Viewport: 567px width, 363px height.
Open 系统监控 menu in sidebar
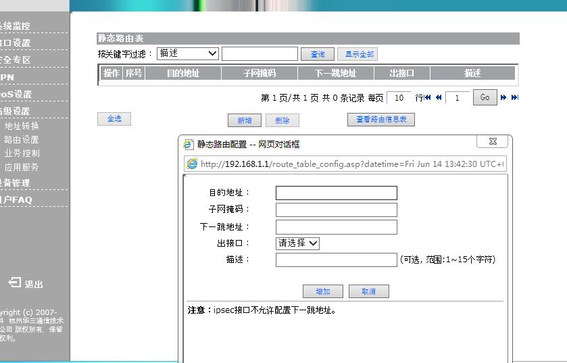15,26
